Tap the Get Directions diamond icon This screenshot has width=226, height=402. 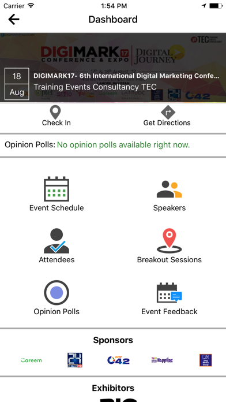point(168,112)
